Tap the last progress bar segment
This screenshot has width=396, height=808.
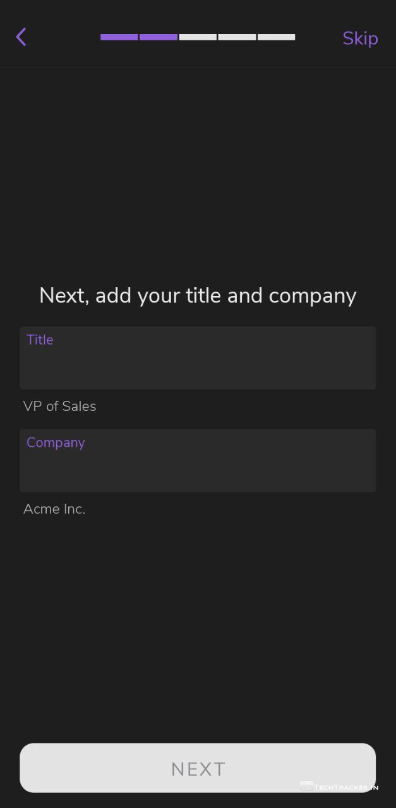coord(277,37)
